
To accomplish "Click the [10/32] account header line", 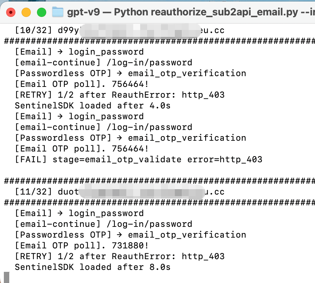I will tap(120, 30).
